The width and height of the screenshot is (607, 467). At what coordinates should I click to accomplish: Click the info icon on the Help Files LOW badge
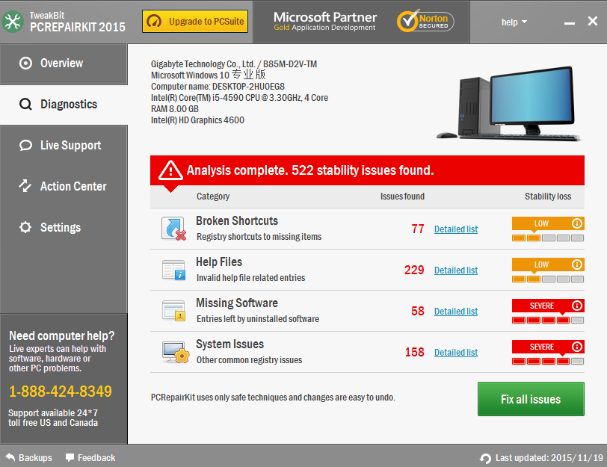(x=577, y=265)
